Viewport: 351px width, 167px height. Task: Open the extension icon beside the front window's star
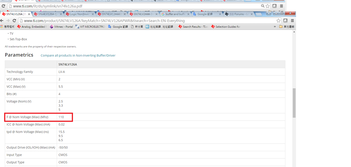tap(285, 21)
